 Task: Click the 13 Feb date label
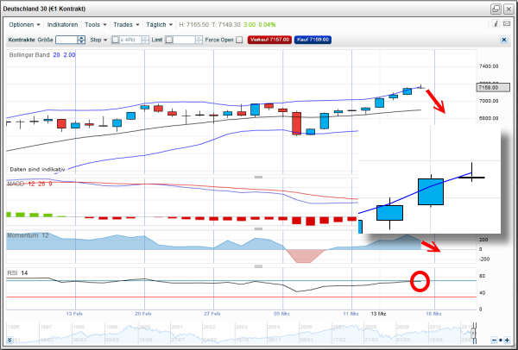click(x=75, y=314)
